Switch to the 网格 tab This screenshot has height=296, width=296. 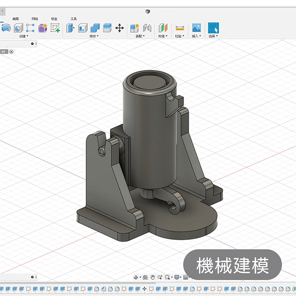[35, 19]
